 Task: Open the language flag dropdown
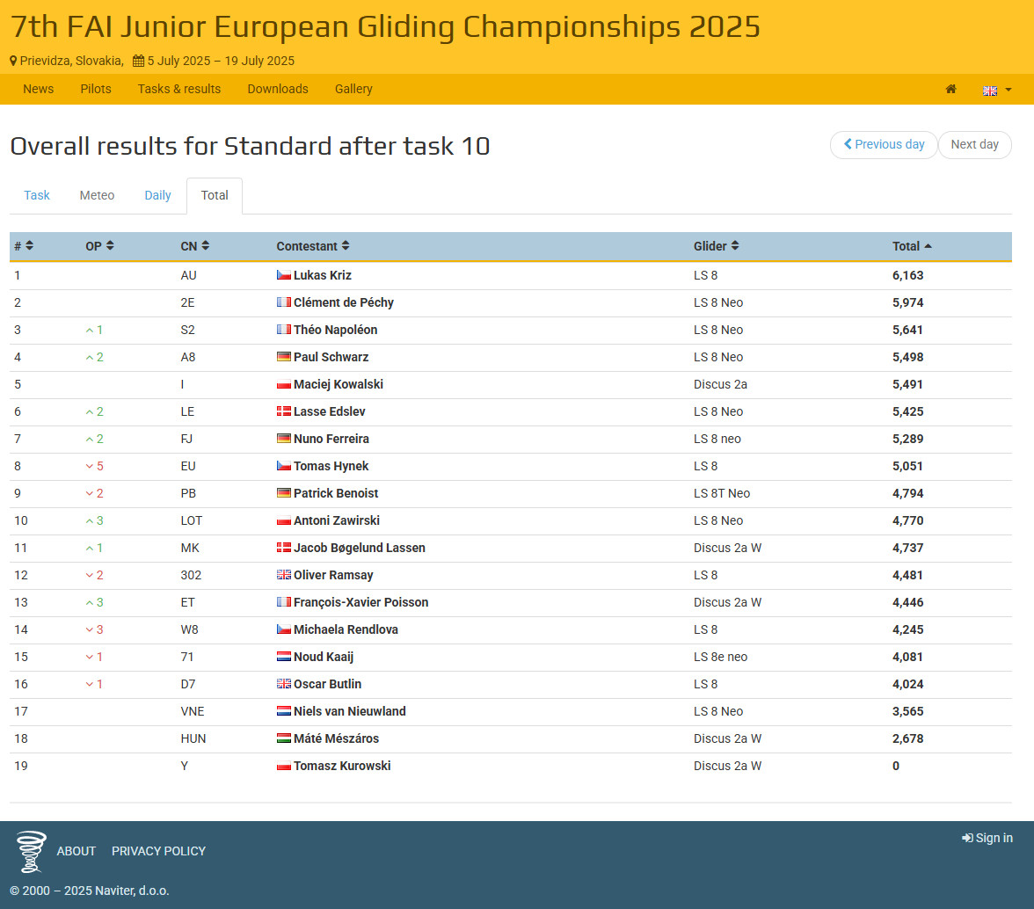(x=996, y=90)
